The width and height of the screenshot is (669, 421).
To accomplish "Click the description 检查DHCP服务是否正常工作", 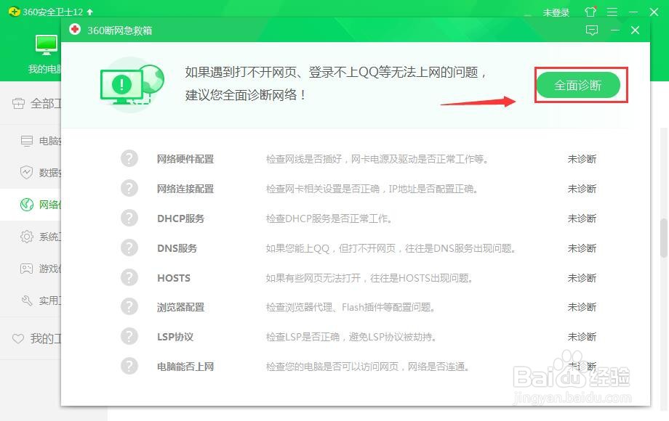I will click(329, 218).
